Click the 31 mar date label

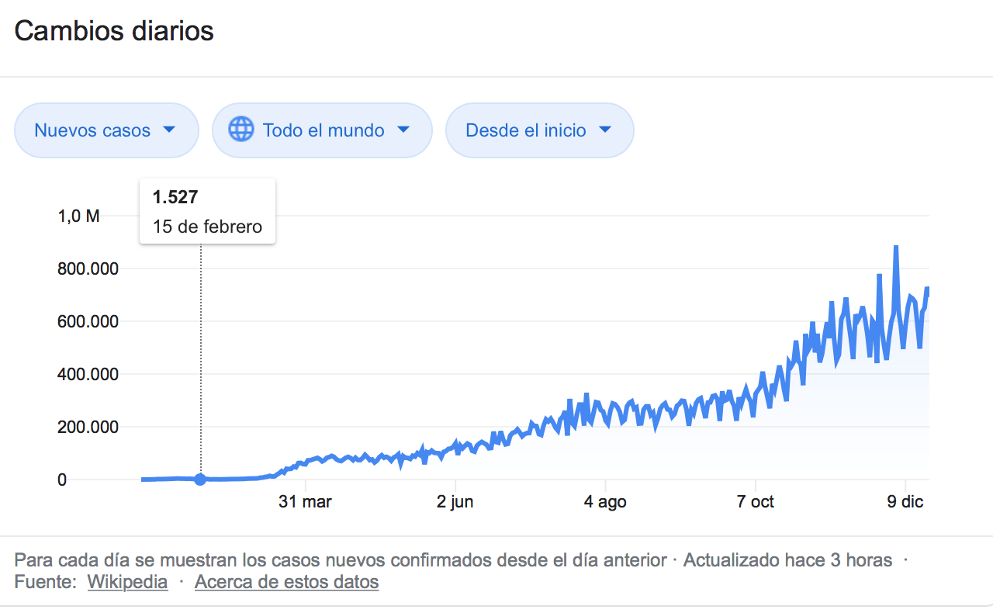pos(305,502)
